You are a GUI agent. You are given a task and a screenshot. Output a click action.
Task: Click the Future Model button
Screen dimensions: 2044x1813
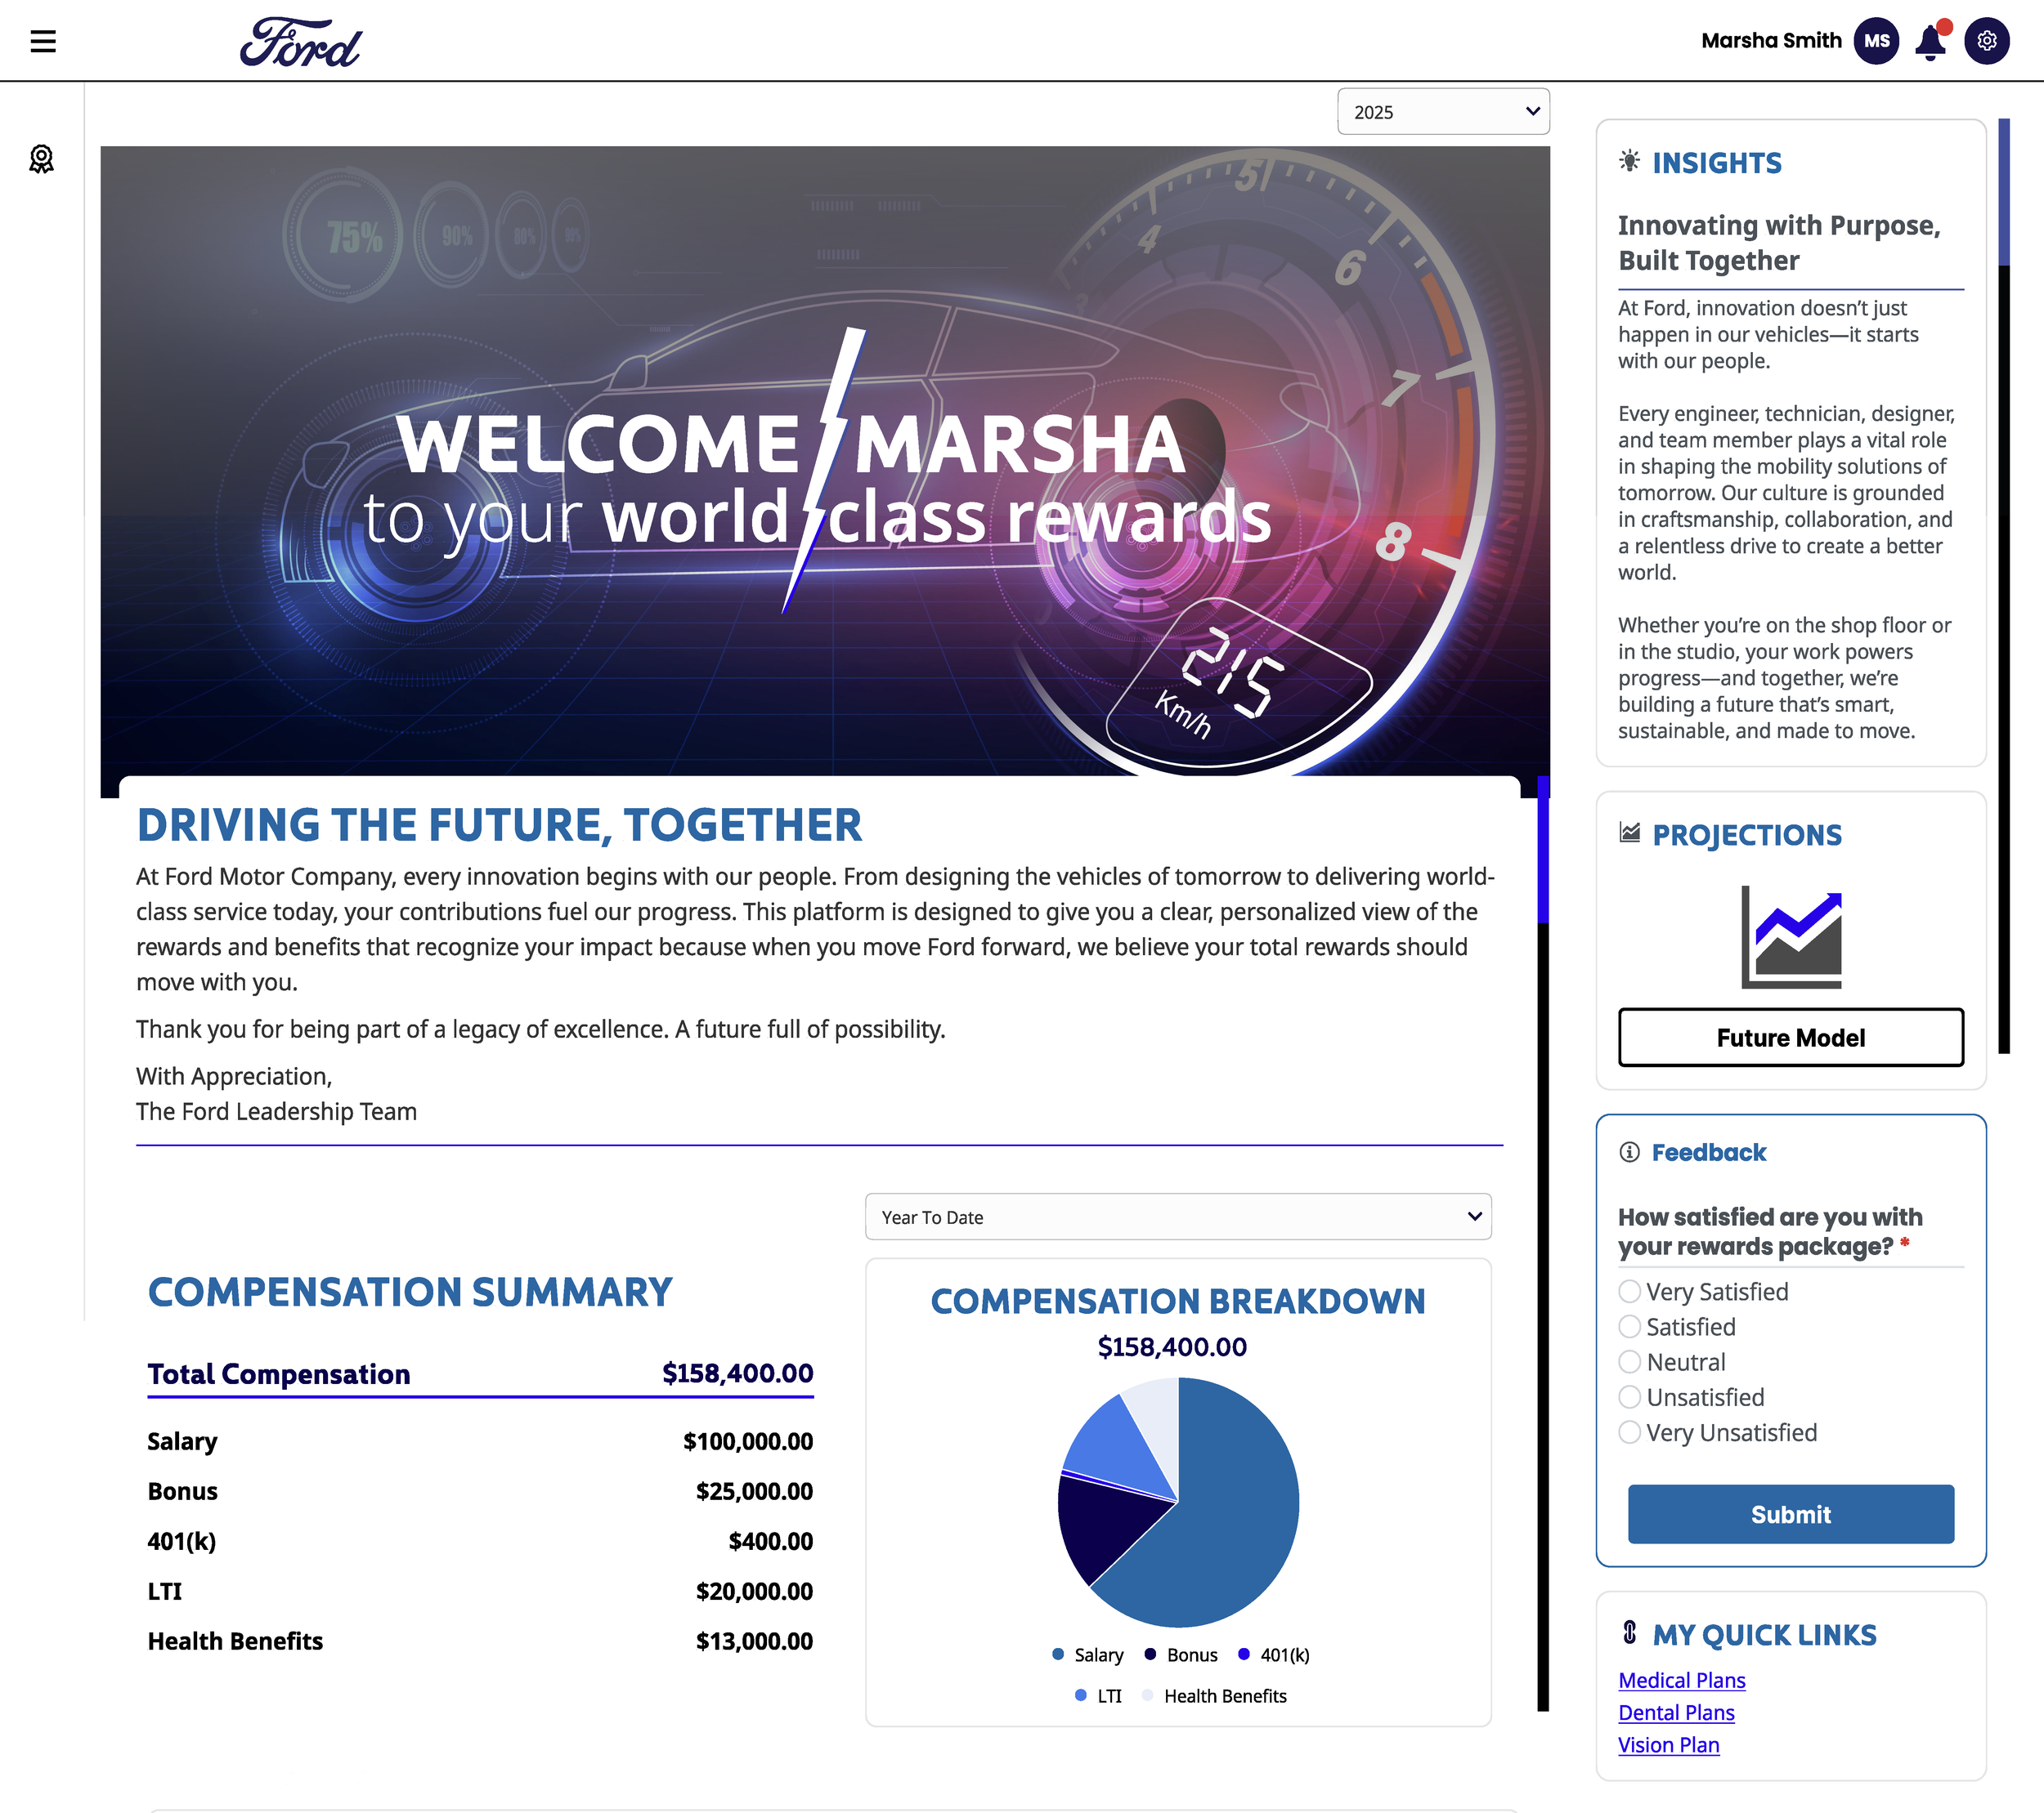coord(1790,1038)
